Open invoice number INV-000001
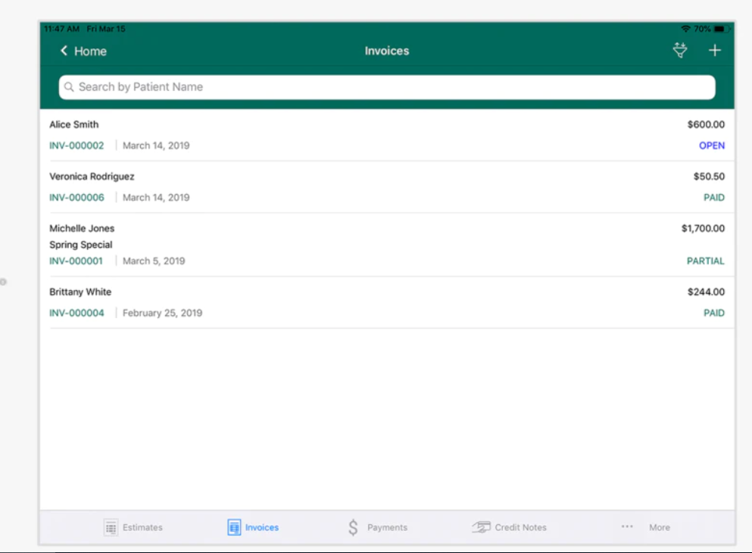 (76, 261)
